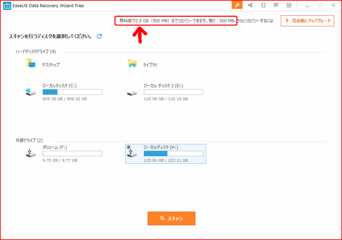Click the D: drive usage bar

point(174,92)
